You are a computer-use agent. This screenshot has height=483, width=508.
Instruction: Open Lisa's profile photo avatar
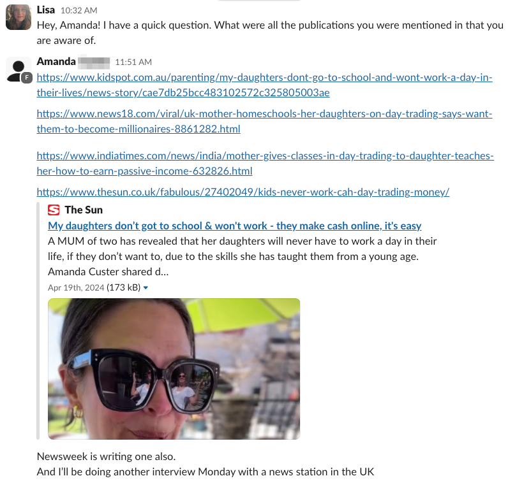click(19, 17)
